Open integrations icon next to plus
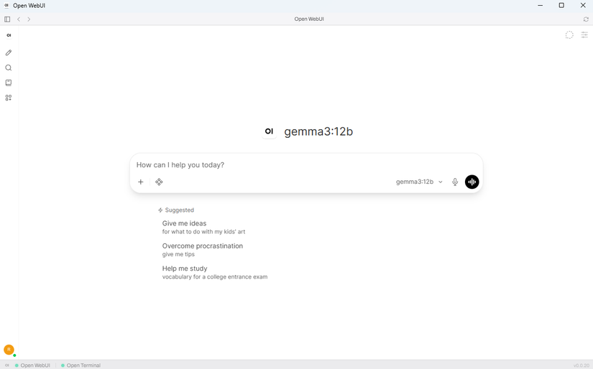 click(x=159, y=182)
